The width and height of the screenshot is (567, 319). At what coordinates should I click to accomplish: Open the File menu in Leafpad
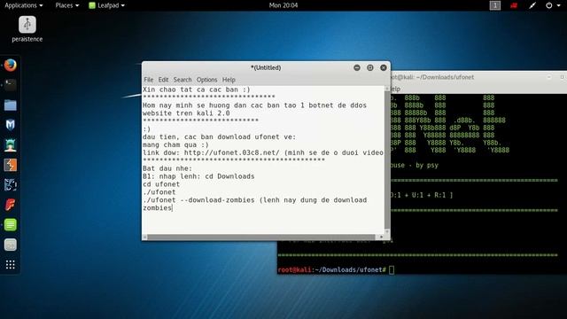[148, 80]
